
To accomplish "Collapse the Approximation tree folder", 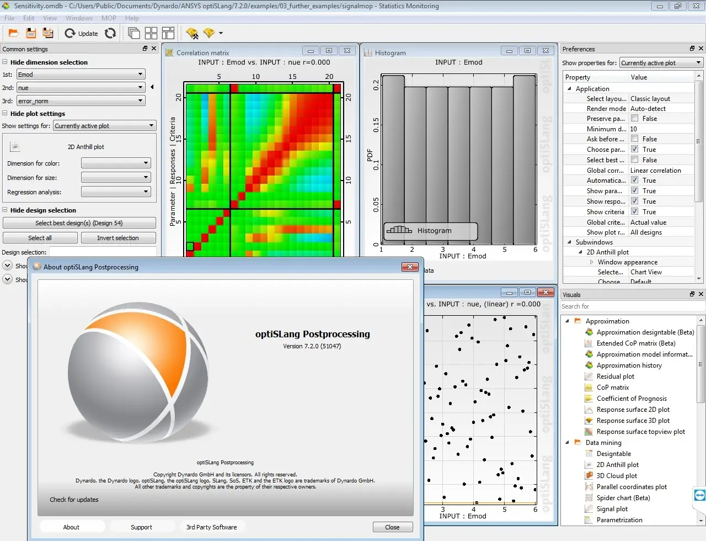I will click(567, 321).
